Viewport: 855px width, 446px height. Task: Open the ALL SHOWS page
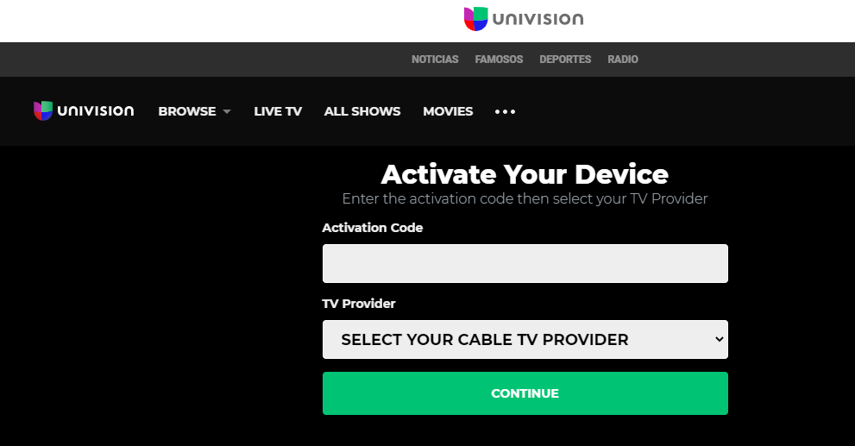click(x=362, y=111)
